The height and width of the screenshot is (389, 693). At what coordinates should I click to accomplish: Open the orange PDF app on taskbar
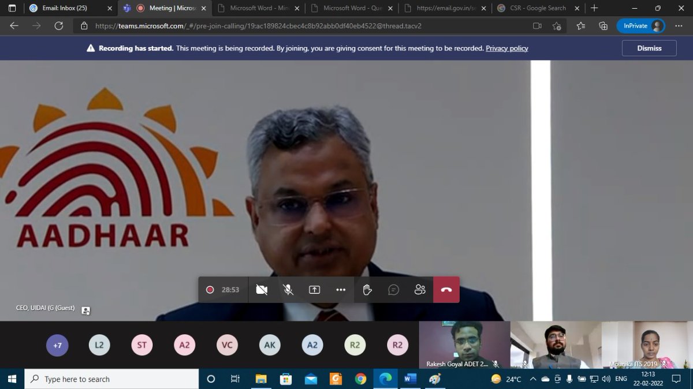pyautogui.click(x=336, y=379)
